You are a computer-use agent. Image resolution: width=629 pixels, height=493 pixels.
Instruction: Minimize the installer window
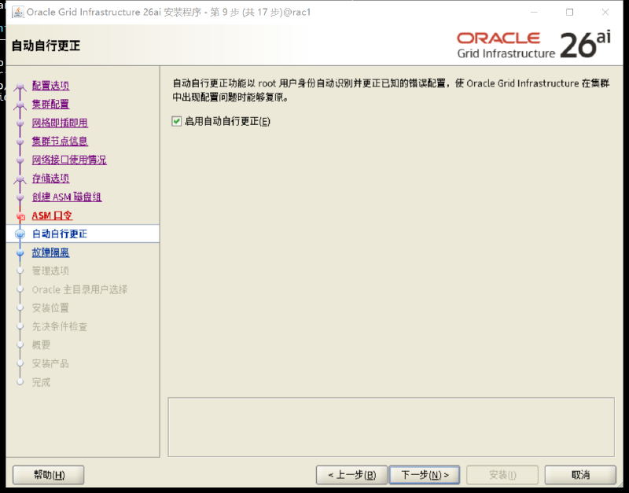(534, 12)
